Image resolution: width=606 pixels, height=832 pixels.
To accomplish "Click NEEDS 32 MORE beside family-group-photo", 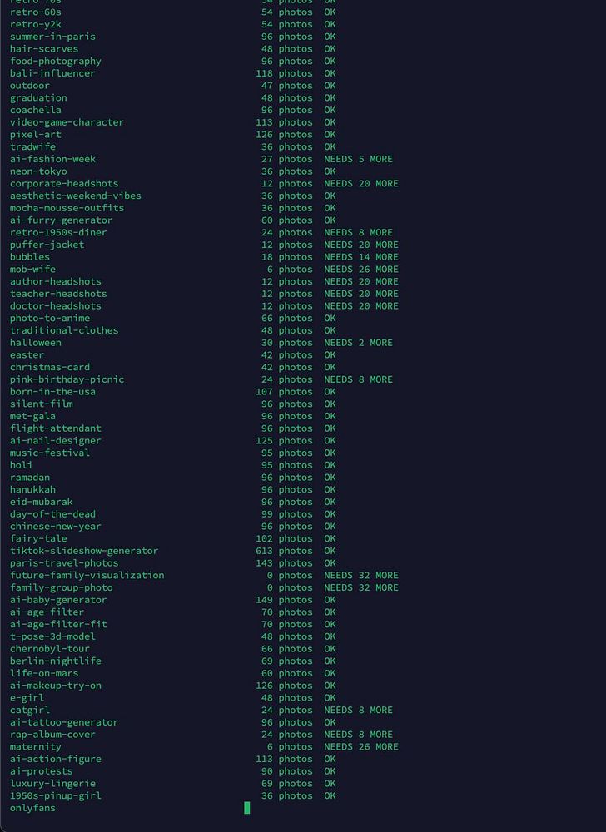I will 360,587.
